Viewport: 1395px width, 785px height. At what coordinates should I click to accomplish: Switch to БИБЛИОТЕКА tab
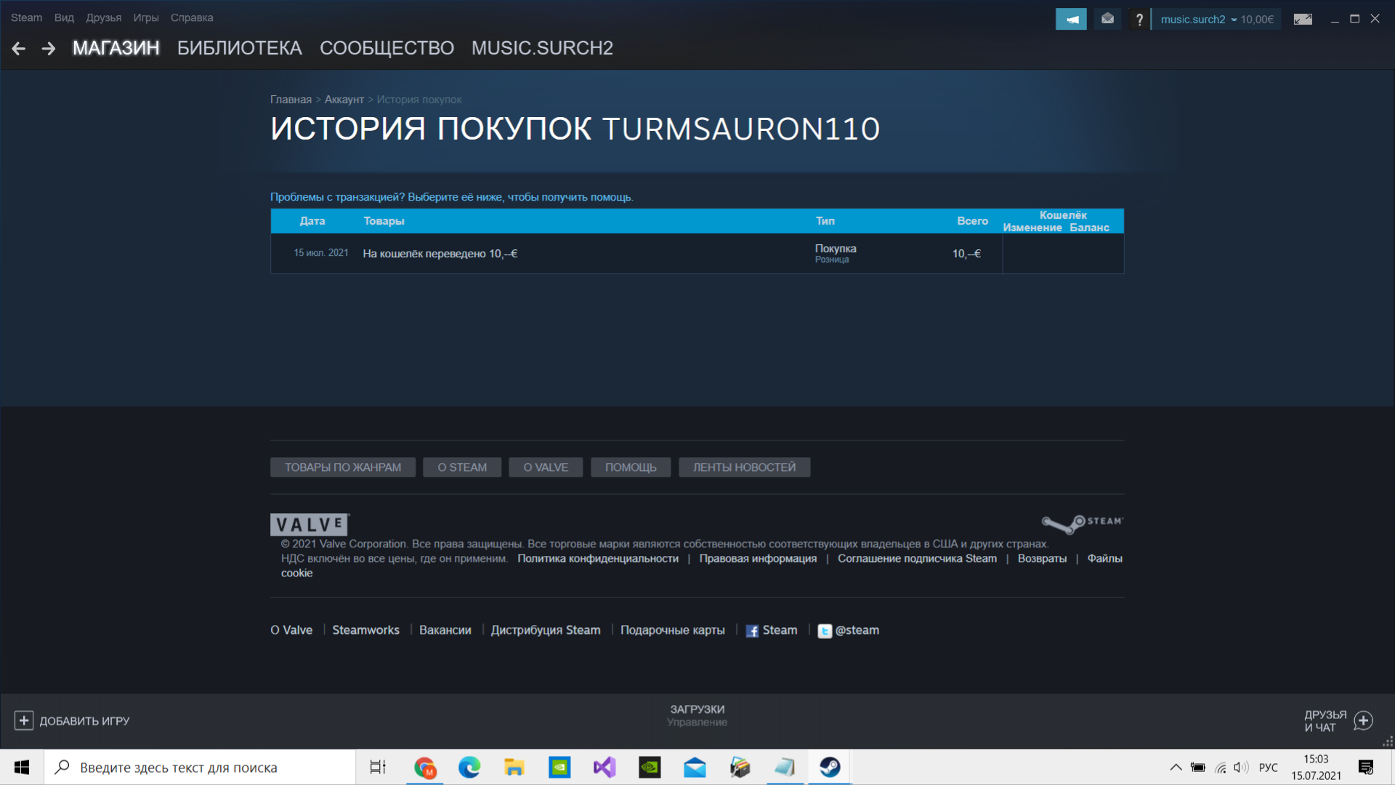[x=240, y=48]
